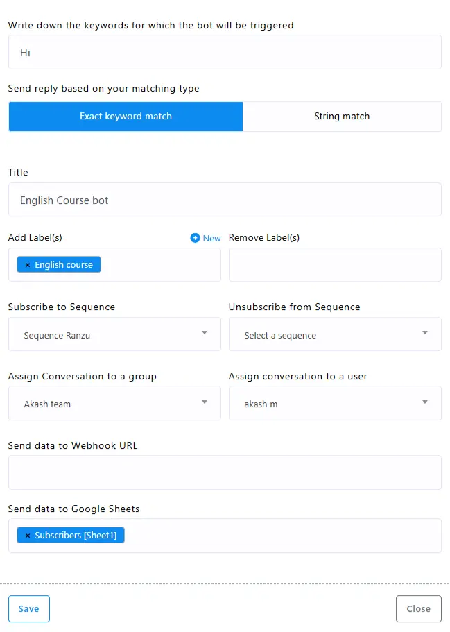Click the Title text field
The height and width of the screenshot is (632, 450).
click(225, 200)
